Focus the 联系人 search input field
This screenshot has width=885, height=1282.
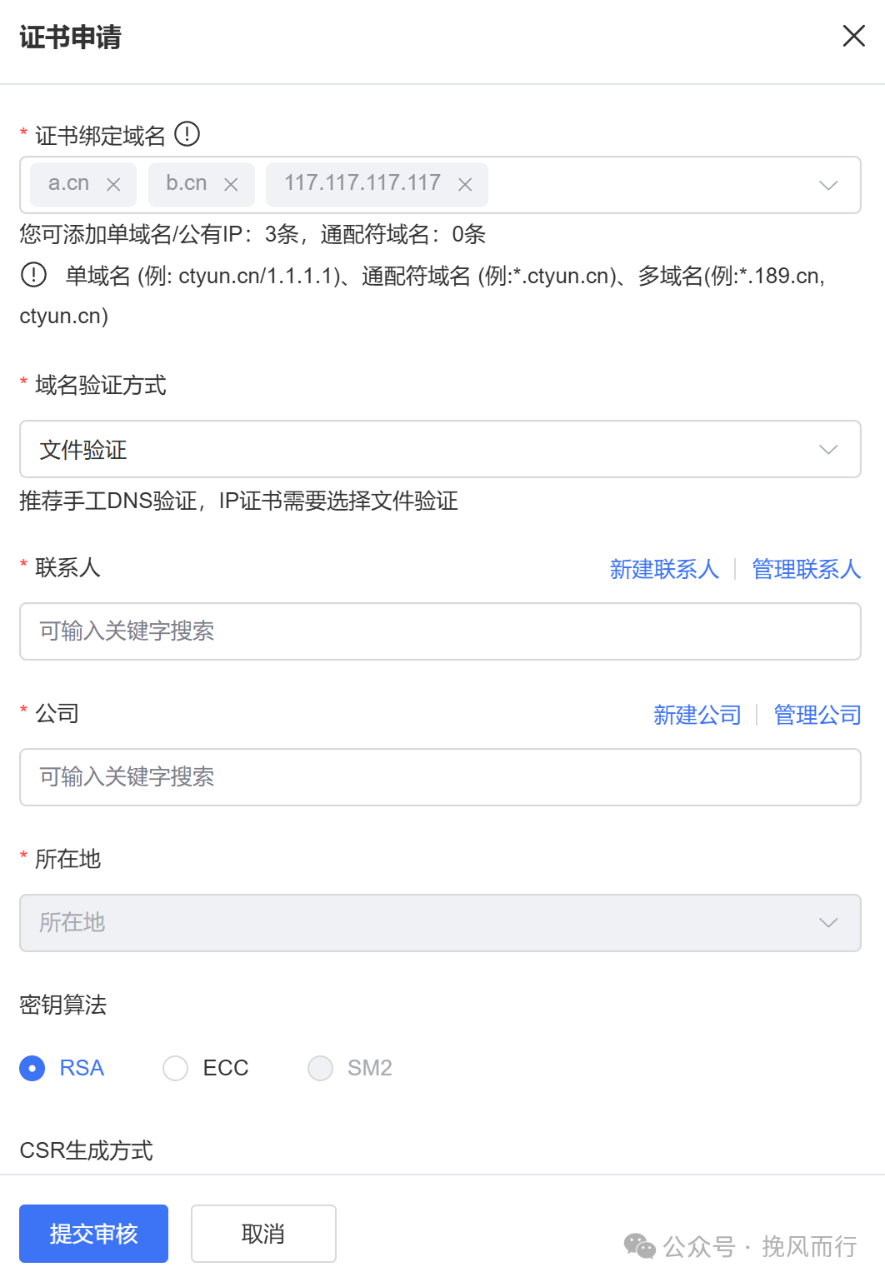pos(440,631)
